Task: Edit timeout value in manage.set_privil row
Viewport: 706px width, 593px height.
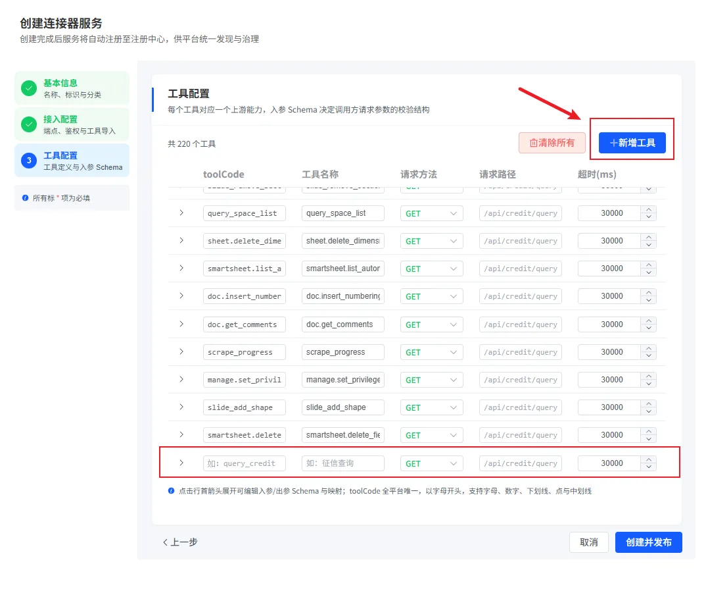Action: (609, 380)
